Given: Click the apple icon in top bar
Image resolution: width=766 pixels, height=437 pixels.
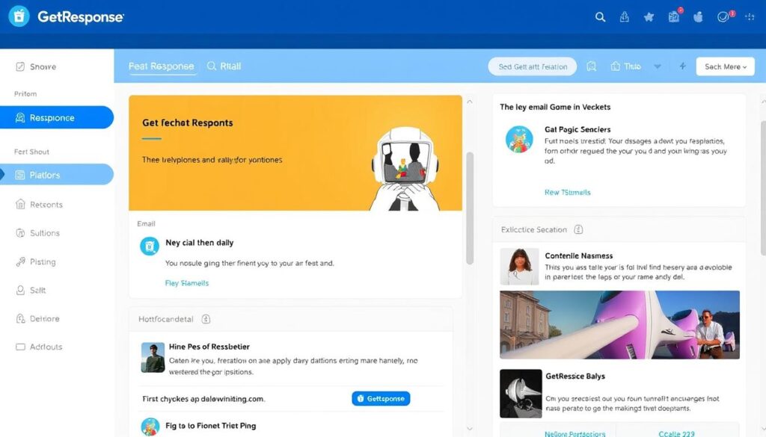Looking at the screenshot, I should click(x=698, y=17).
